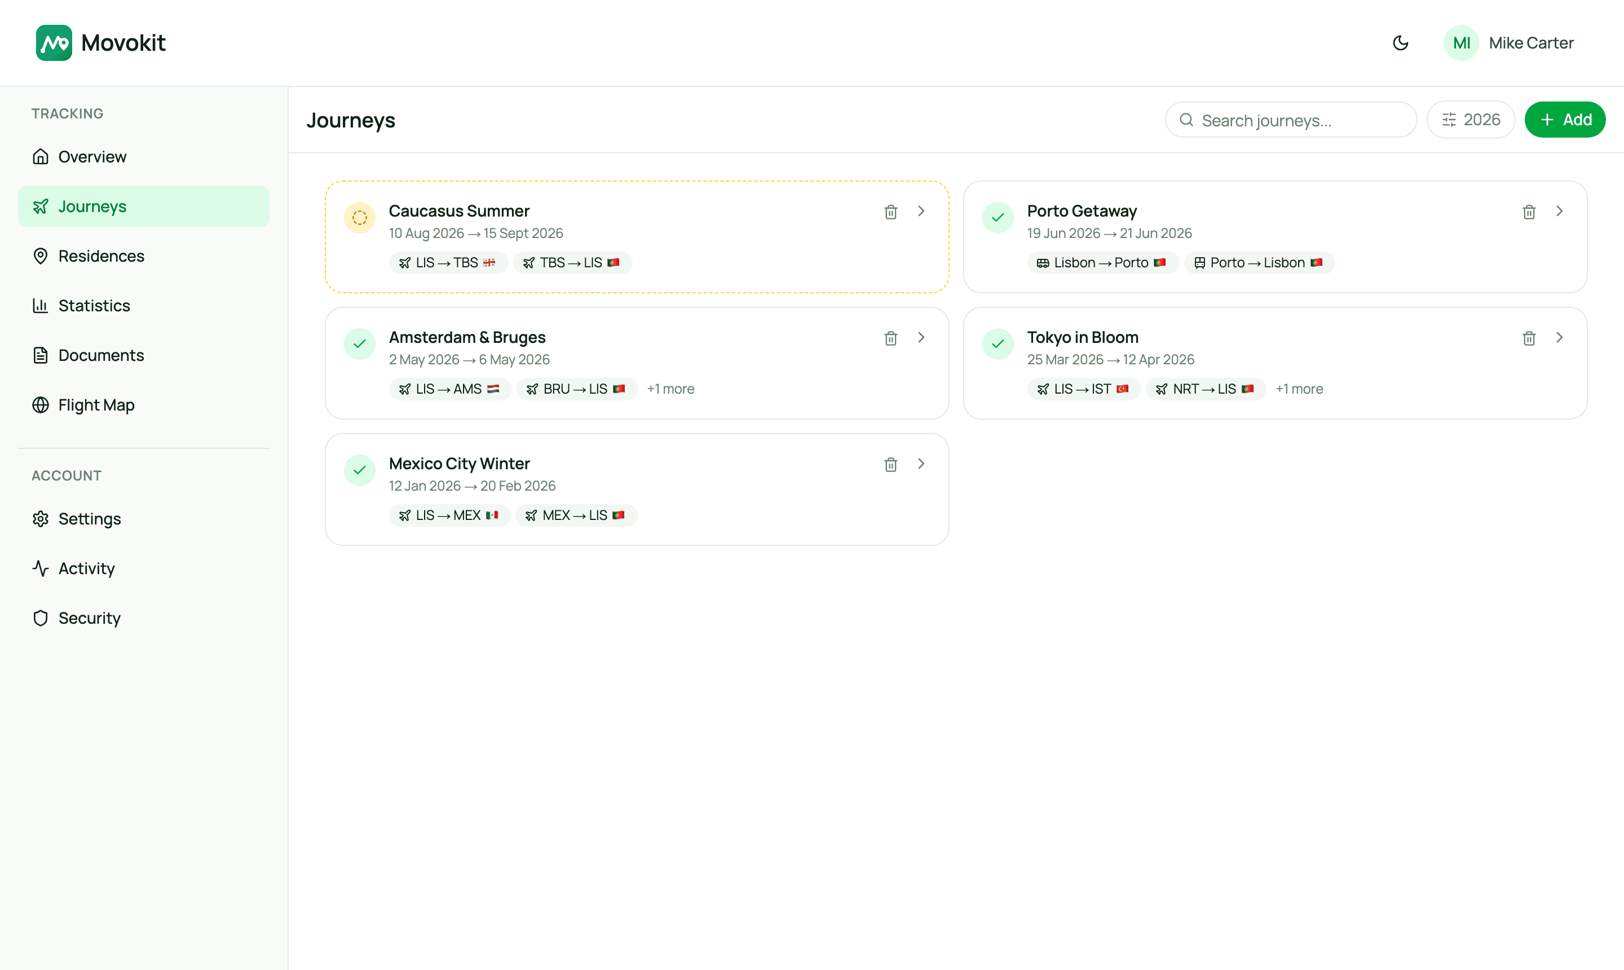This screenshot has height=970, width=1624.
Task: Delete the Amsterdam & Bruges journey
Action: click(890, 338)
